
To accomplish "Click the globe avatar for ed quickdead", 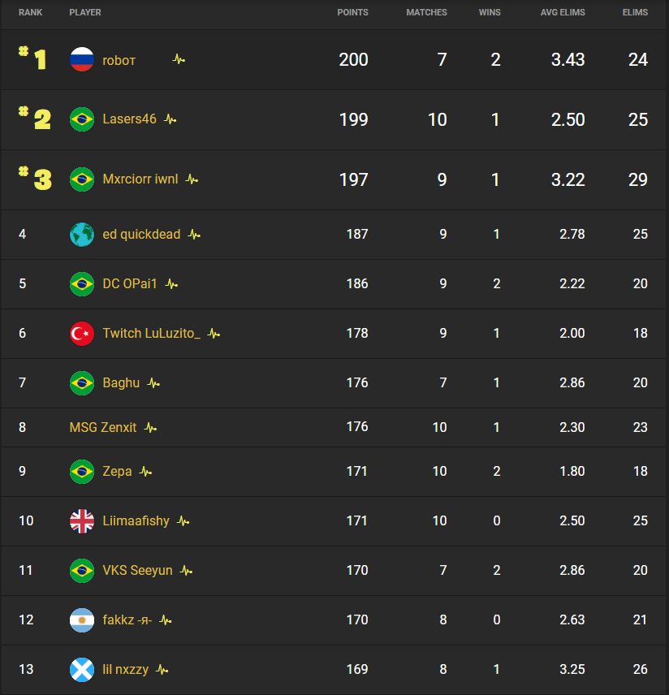I will pyautogui.click(x=81, y=234).
